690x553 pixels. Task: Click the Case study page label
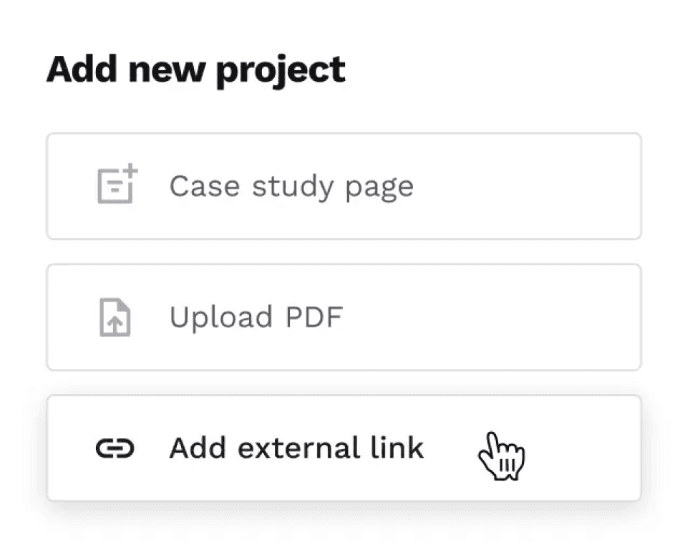(x=291, y=186)
